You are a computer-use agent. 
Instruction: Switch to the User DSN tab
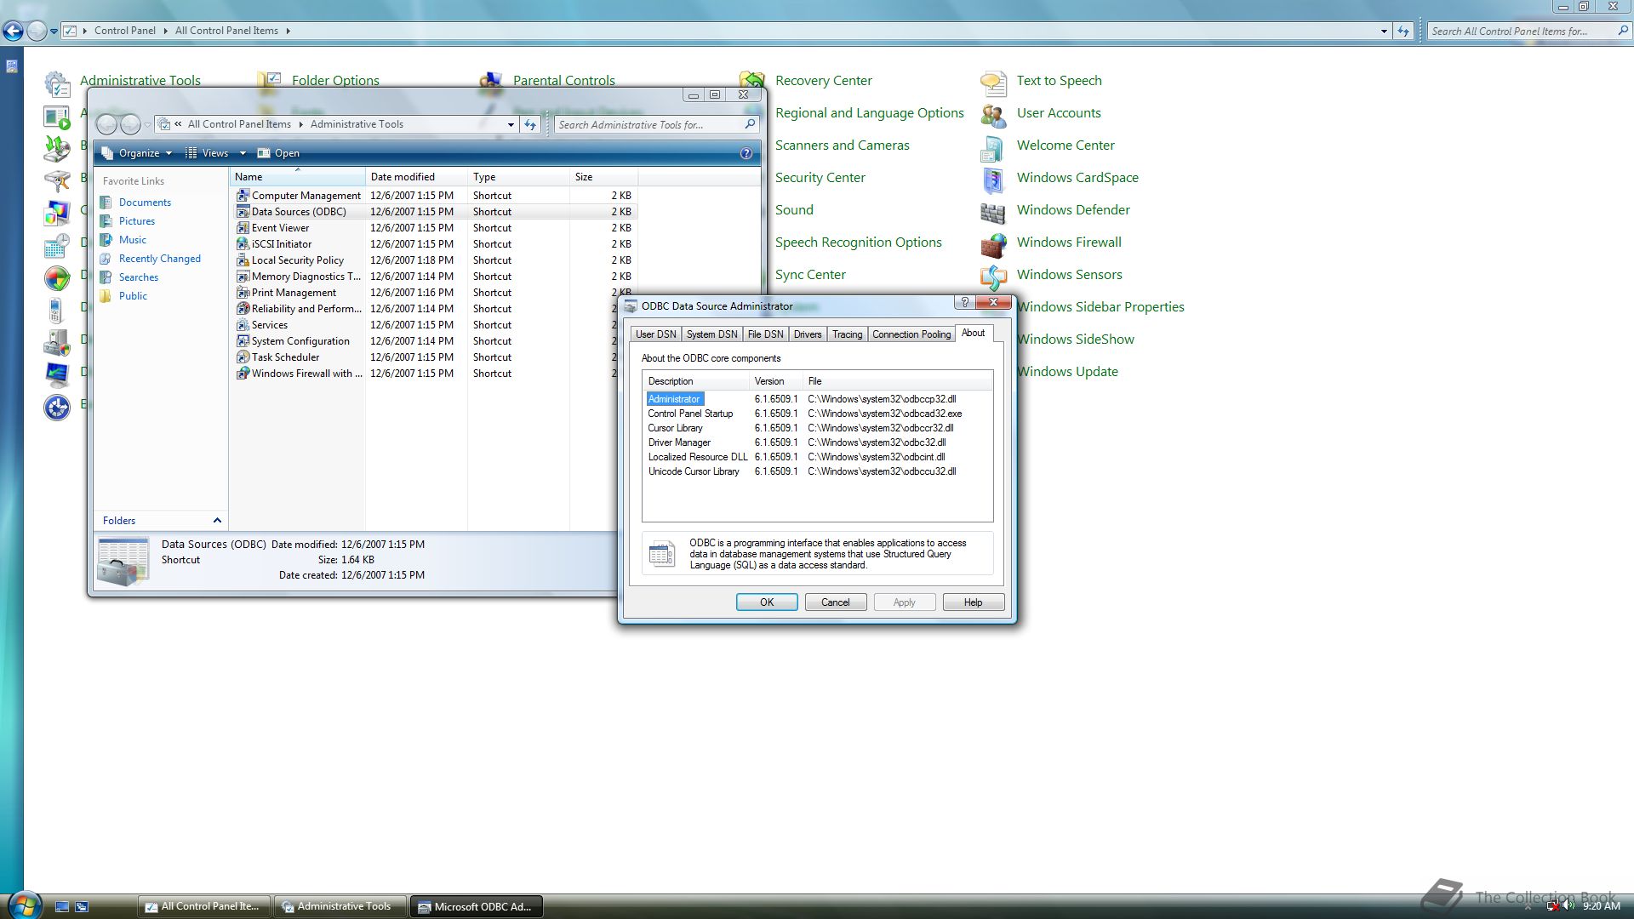(655, 334)
